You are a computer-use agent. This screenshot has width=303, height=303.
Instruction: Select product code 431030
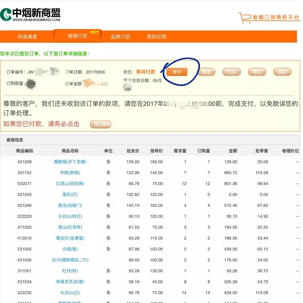pos(24,260)
